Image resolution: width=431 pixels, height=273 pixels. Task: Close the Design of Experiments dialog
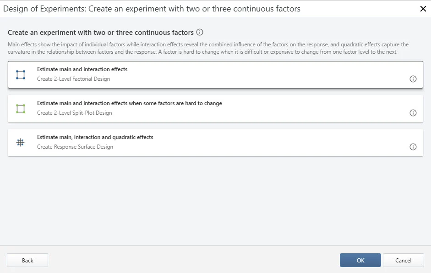(423, 8)
